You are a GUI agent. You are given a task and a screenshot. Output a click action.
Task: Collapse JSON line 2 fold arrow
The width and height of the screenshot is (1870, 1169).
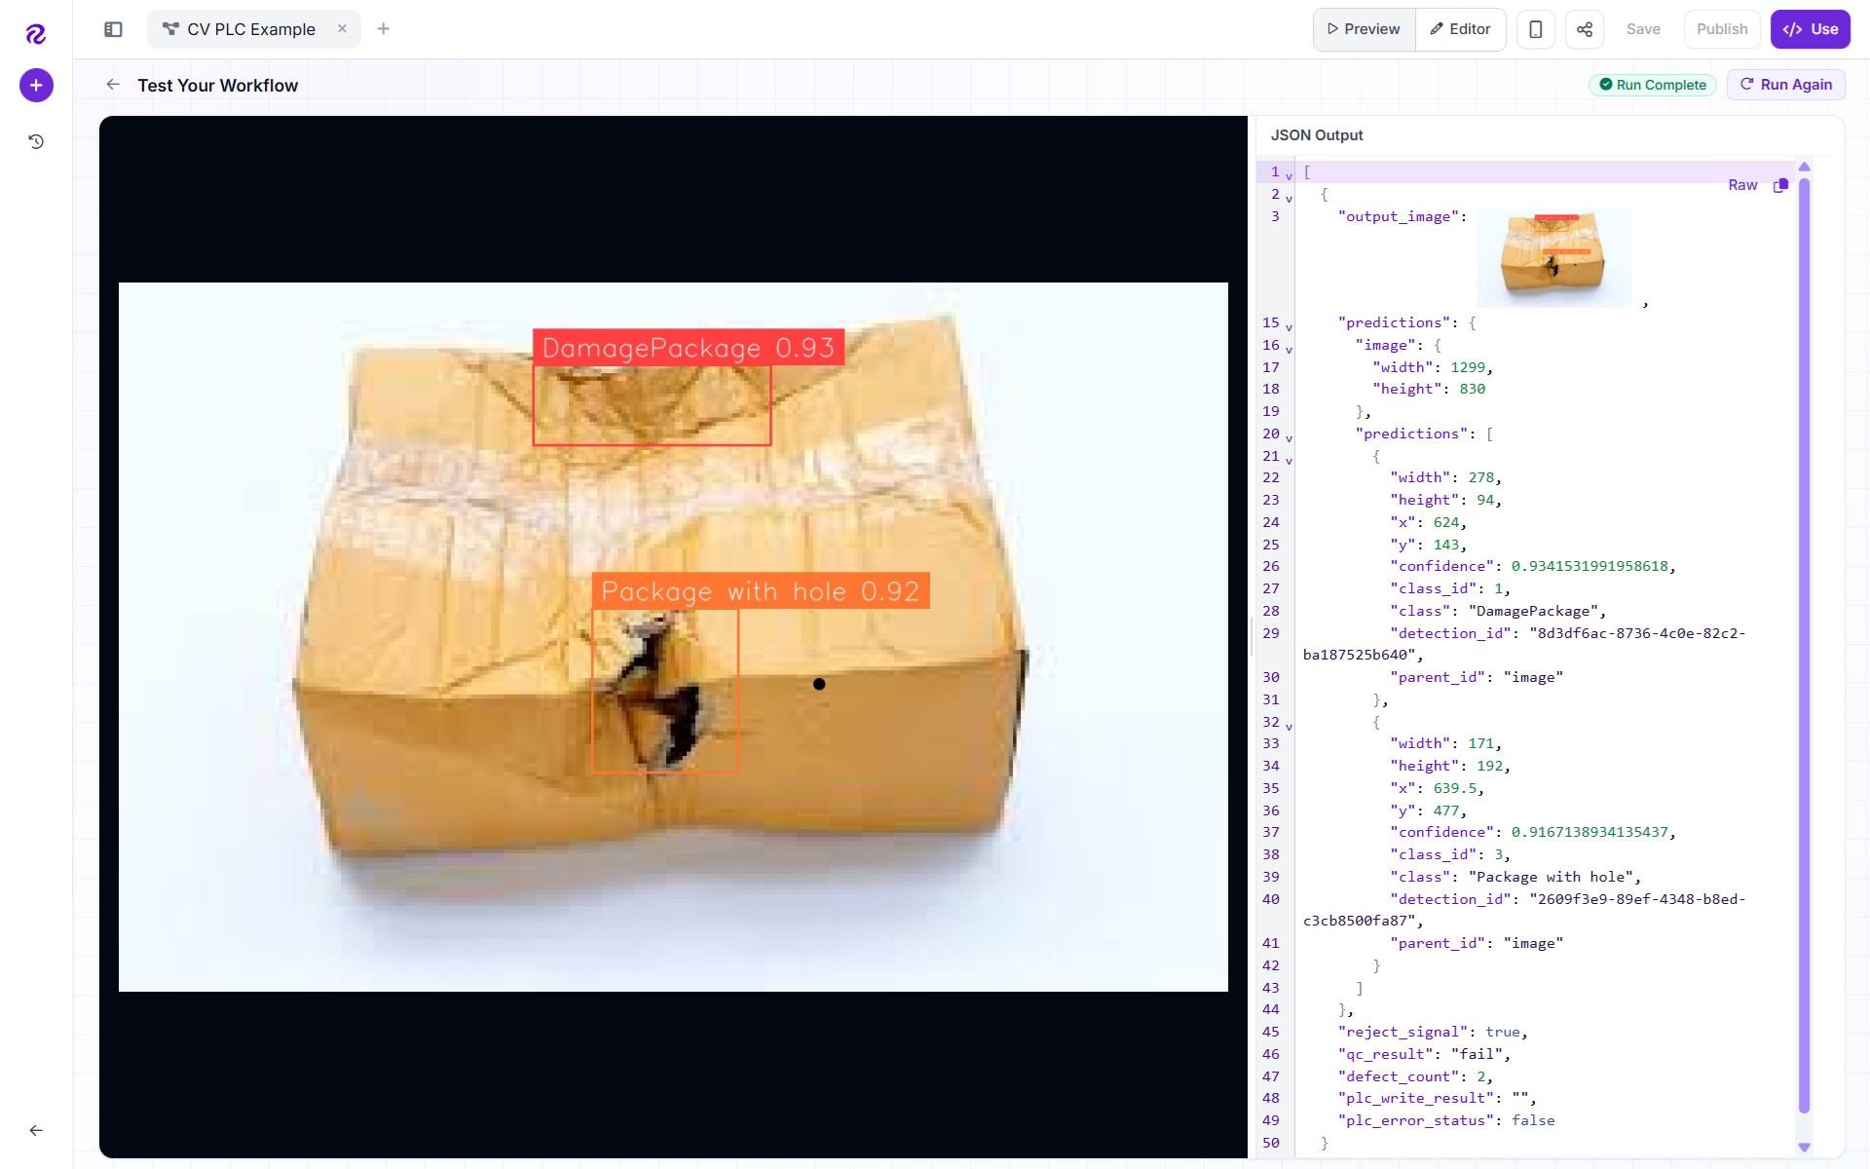coord(1289,199)
